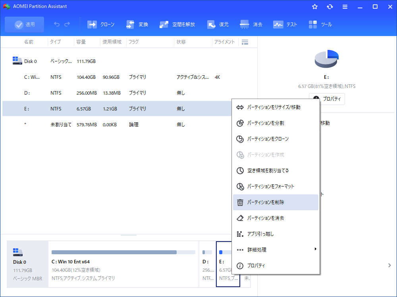Click the Disk 0 drive icon in list
Image resolution: width=397 pixels, height=297 pixels.
[17, 61]
